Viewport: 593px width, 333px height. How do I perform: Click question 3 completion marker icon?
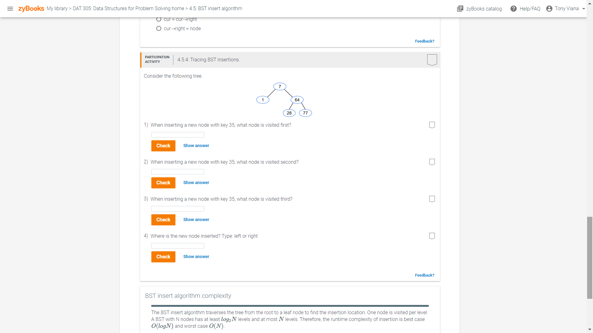click(x=432, y=199)
